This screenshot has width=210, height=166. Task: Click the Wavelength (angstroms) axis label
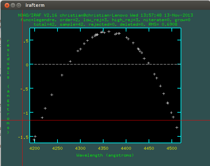[x=105, y=155]
